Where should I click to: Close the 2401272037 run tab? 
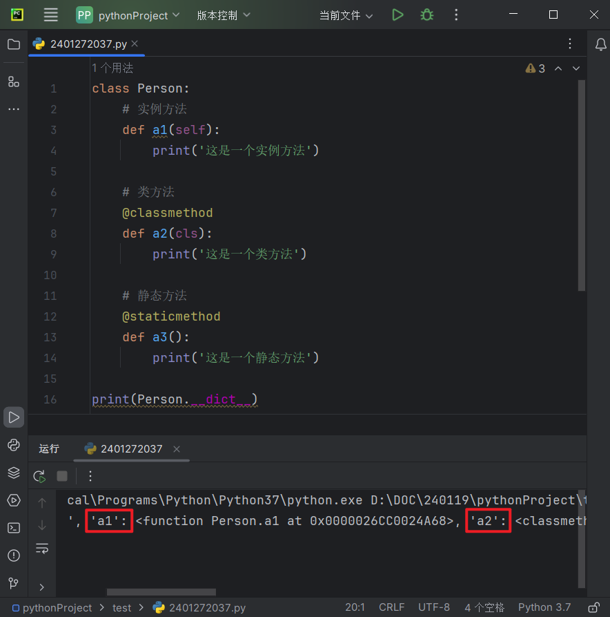point(177,448)
